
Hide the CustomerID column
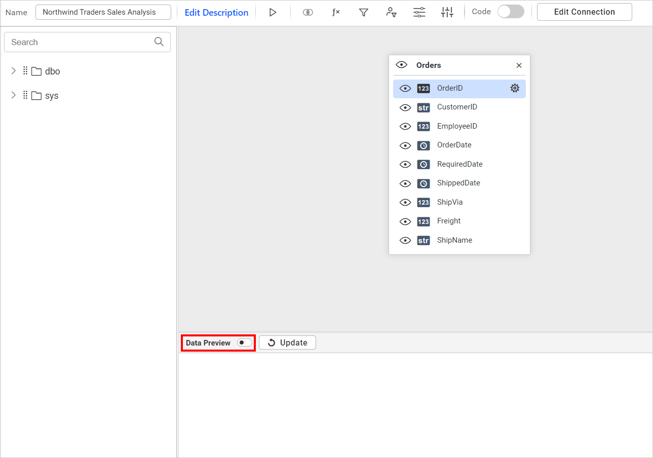point(405,107)
